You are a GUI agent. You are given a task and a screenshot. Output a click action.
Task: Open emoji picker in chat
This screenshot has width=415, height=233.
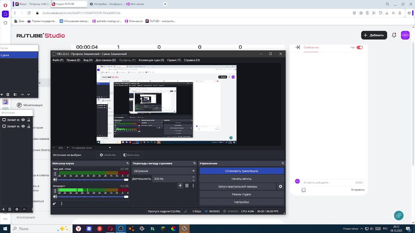(x=304, y=190)
